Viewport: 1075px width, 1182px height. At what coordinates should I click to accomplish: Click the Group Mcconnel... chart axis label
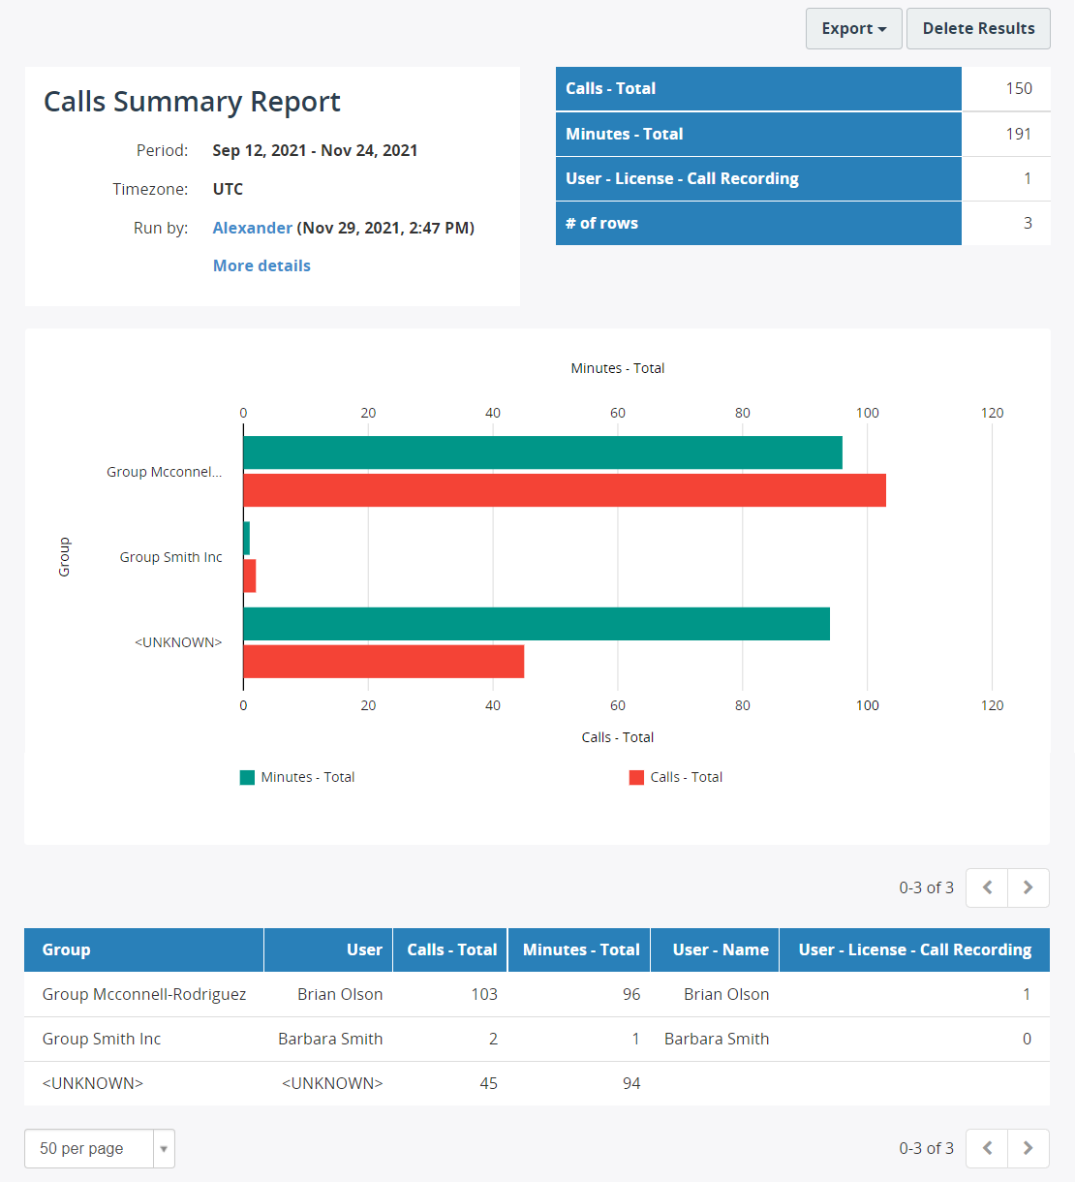click(164, 472)
